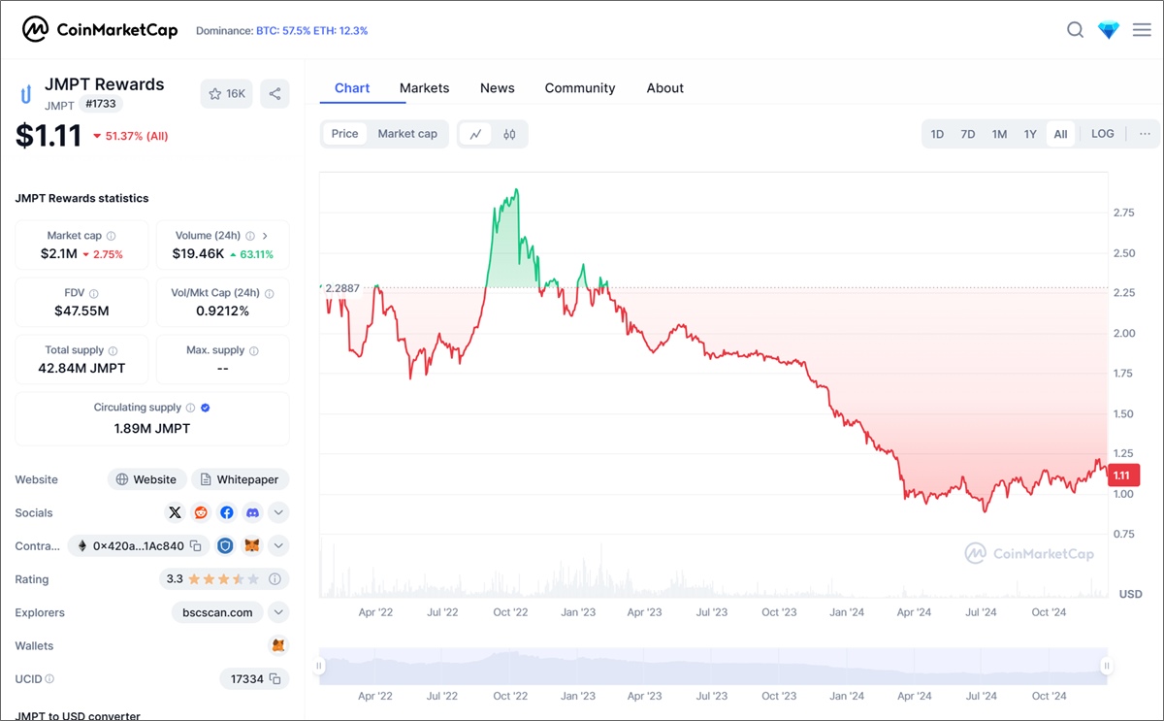
Task: Click the #1733 rank badge
Action: click(100, 104)
